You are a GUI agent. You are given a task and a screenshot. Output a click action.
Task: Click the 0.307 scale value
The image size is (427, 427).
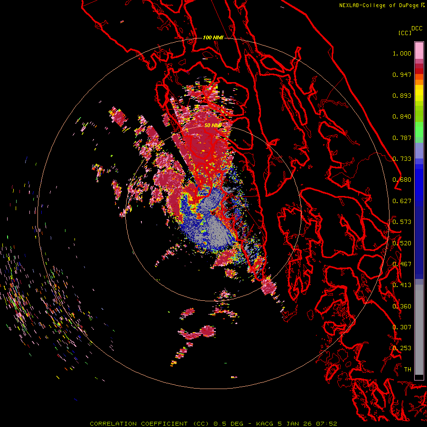coord(402,327)
